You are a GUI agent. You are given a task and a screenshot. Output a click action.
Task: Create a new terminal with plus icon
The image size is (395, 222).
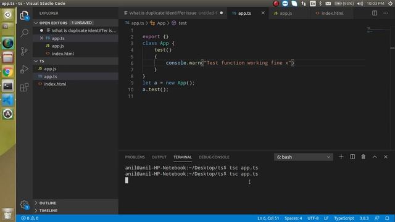341,157
